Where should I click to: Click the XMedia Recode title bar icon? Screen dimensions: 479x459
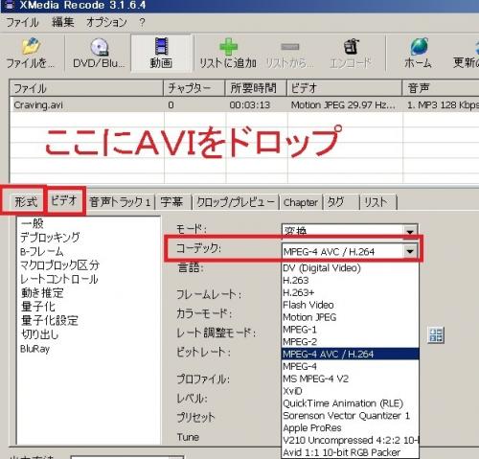pyautogui.click(x=10, y=5)
